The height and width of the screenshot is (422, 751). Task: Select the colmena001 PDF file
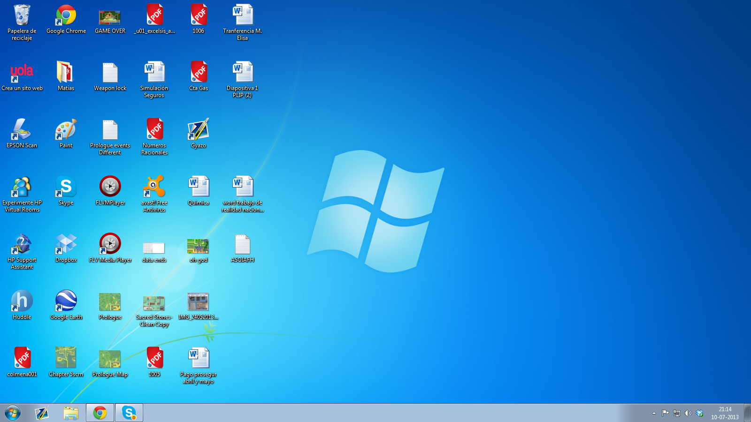(22, 363)
